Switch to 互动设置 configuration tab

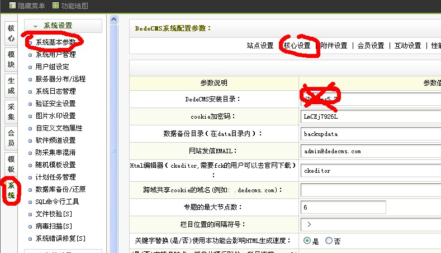(407, 46)
